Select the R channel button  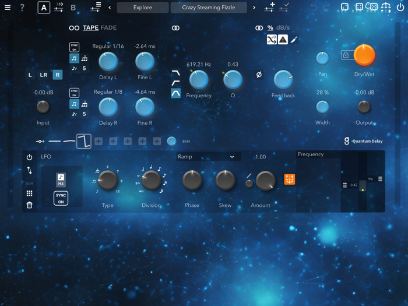coord(58,75)
